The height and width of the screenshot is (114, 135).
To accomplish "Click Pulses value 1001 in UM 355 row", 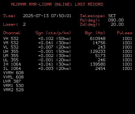I will 127,56.
